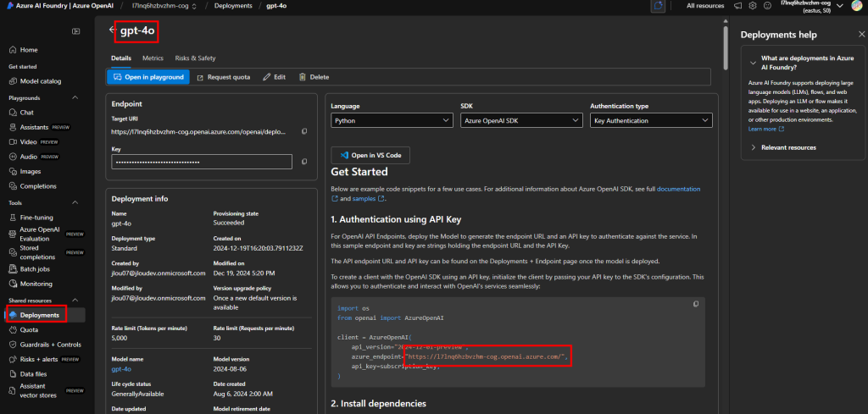Click Open in VS Code button
868x414 pixels.
pyautogui.click(x=370, y=155)
